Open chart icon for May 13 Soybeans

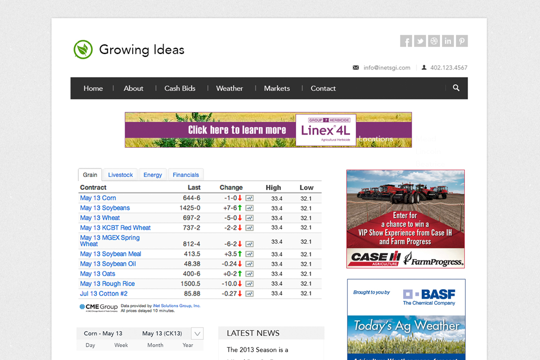249,208
